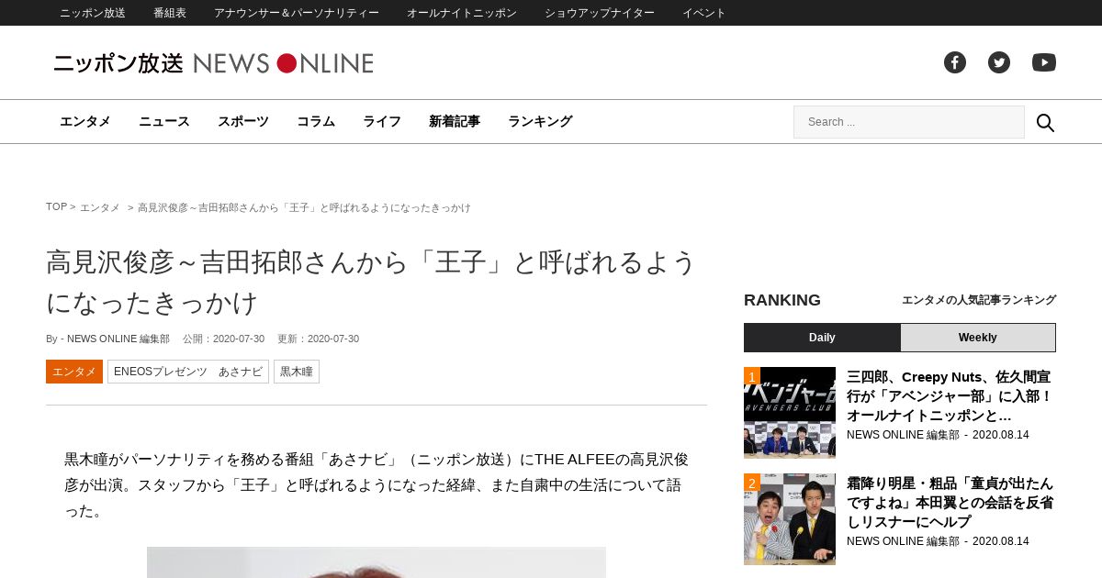Open 番組表 in top bar
The height and width of the screenshot is (578, 1102).
(x=170, y=13)
